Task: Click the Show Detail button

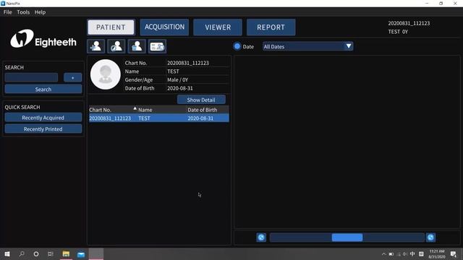Action: click(201, 100)
